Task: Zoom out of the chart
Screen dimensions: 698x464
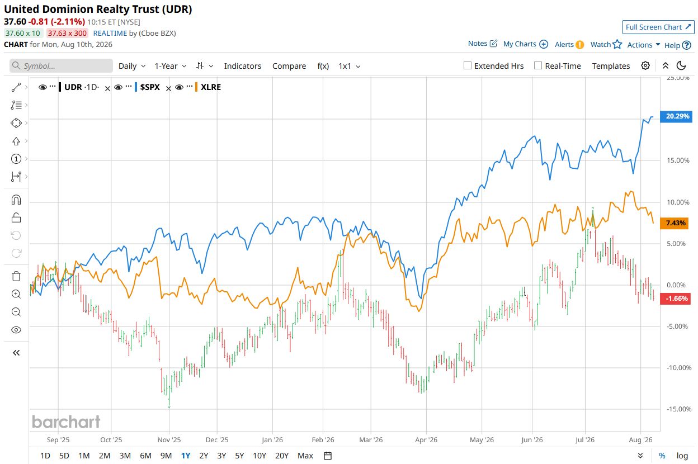Action: coord(16,312)
